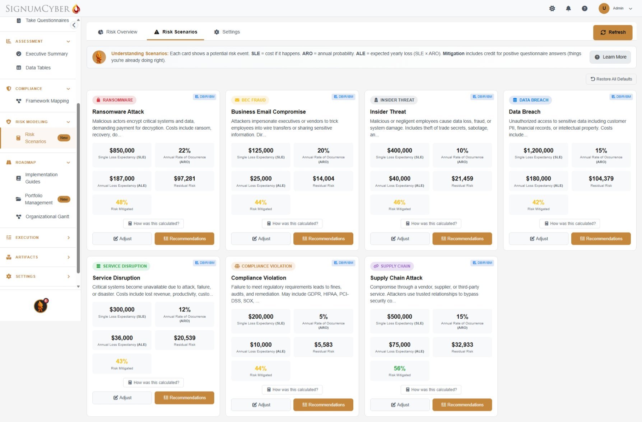Open the help question mark icon
642x422 pixels.
[585, 8]
